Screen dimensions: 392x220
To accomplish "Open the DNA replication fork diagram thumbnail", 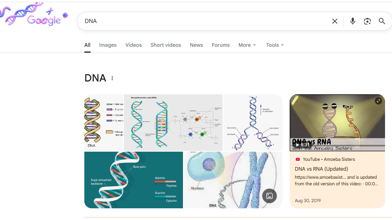I will point(253,122).
